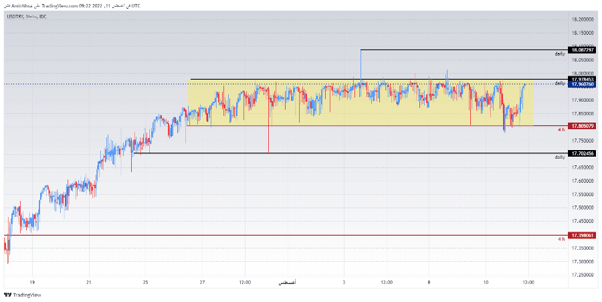Screen dimensions: 602x302
Task: Click 17.850000 on the price axis
Action: pos(583,114)
